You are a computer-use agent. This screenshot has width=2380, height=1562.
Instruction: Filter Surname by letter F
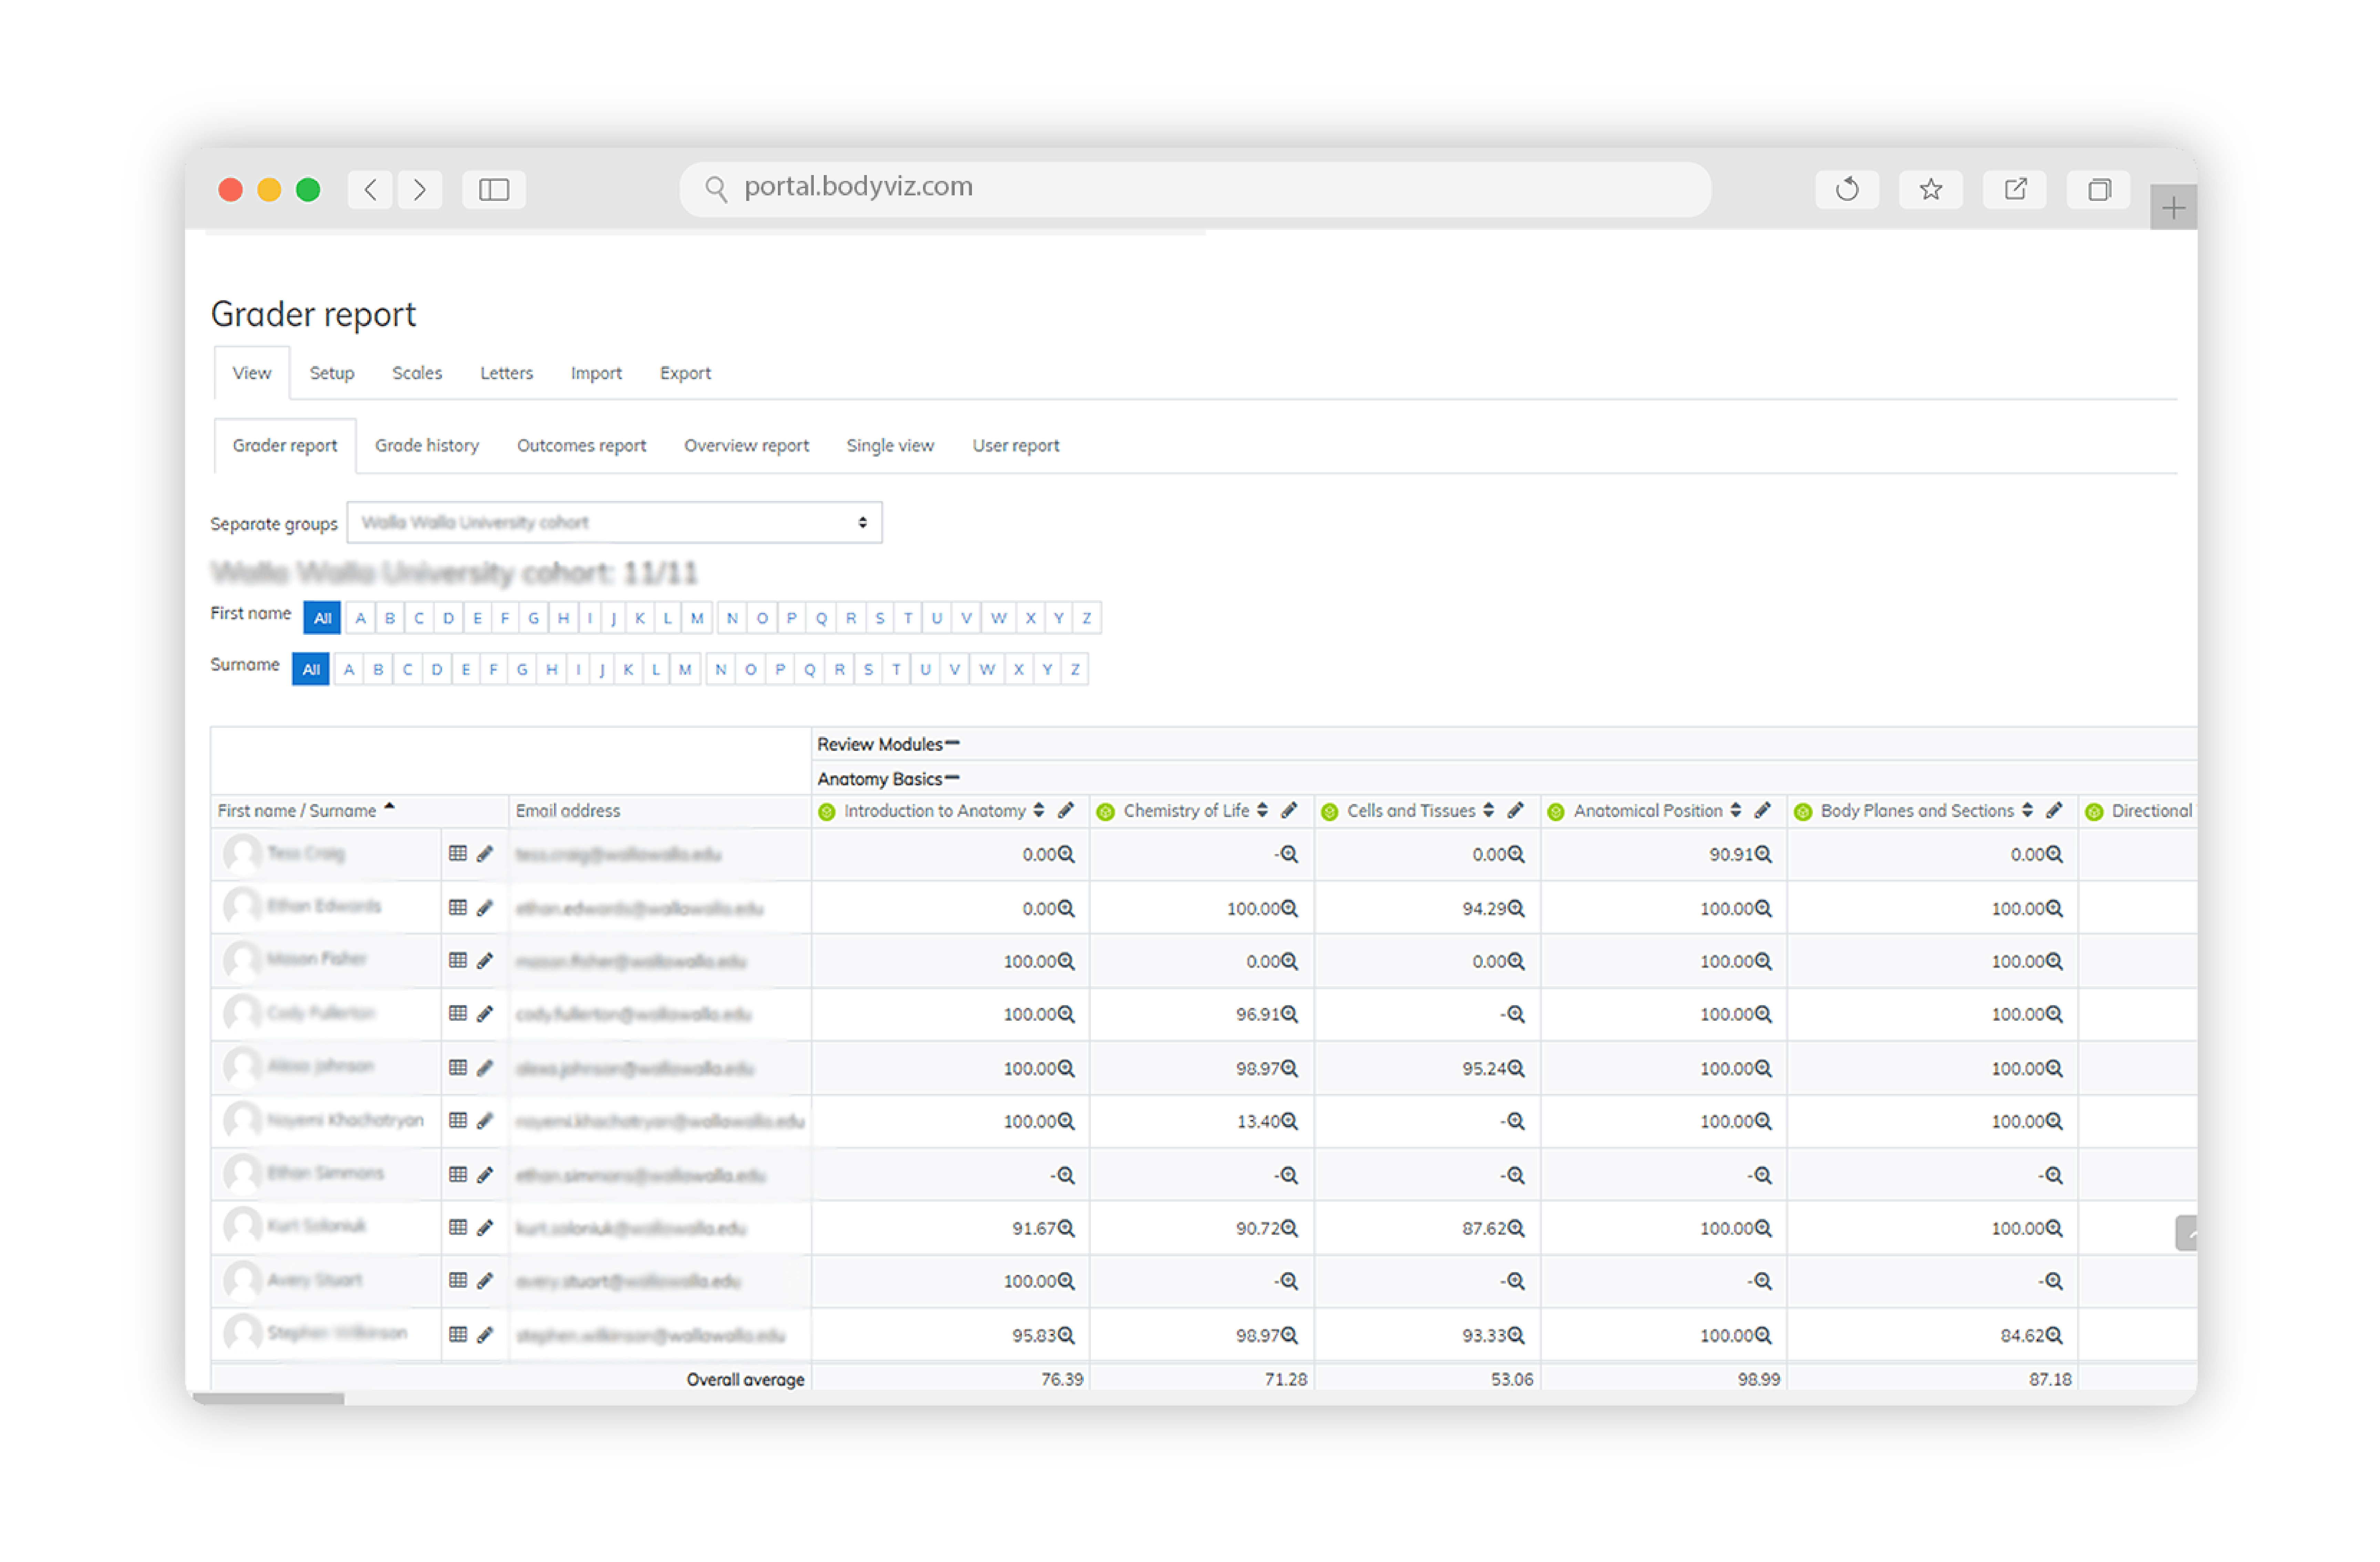(493, 669)
